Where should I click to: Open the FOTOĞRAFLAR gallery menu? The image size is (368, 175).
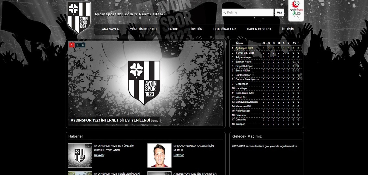tap(224, 29)
